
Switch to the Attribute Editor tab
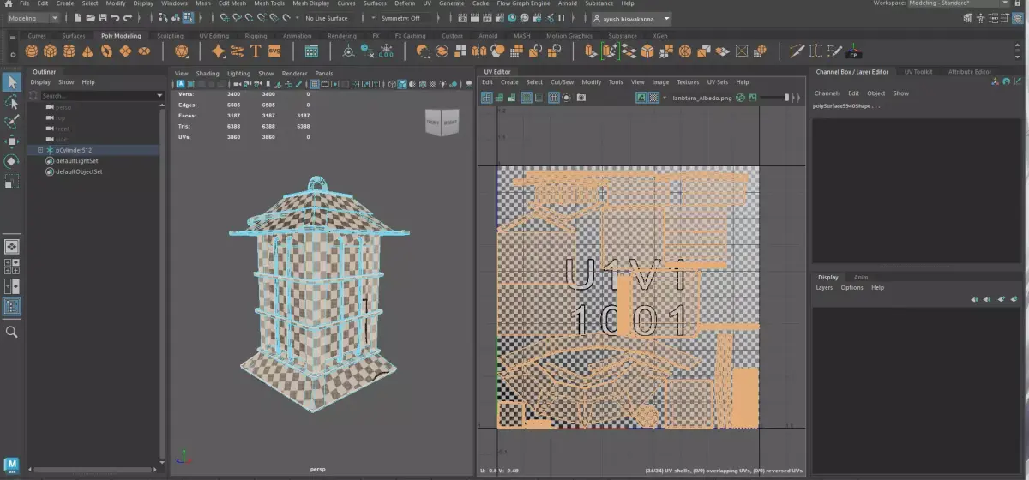(969, 72)
